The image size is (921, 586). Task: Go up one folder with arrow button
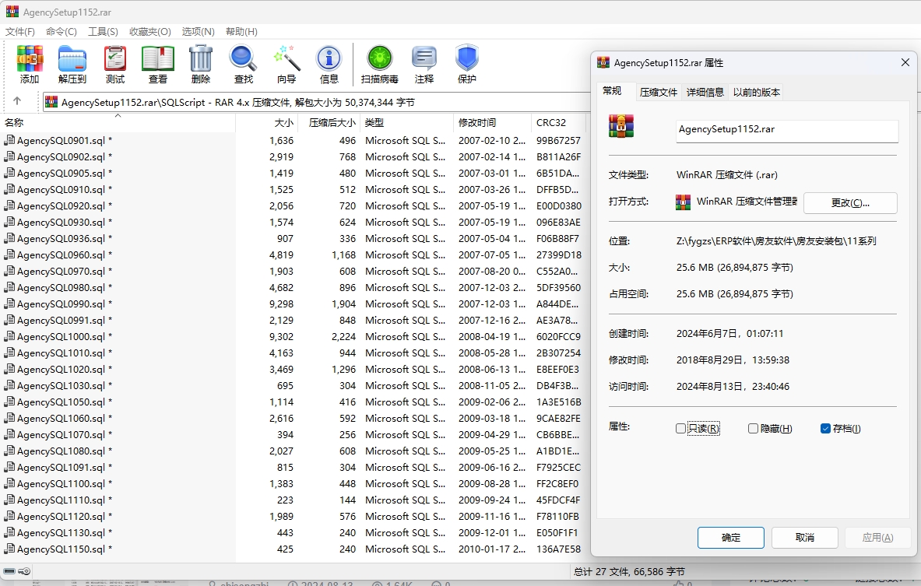click(17, 101)
